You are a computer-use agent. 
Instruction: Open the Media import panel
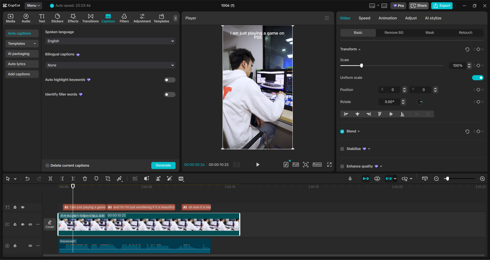pos(10,18)
